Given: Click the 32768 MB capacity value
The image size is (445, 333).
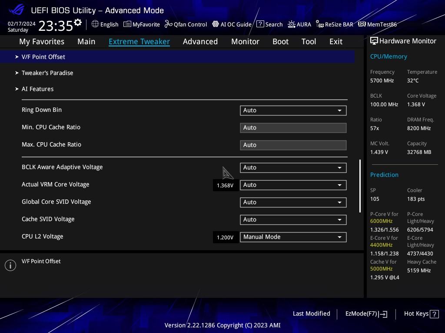Looking at the screenshot, I should [419, 152].
